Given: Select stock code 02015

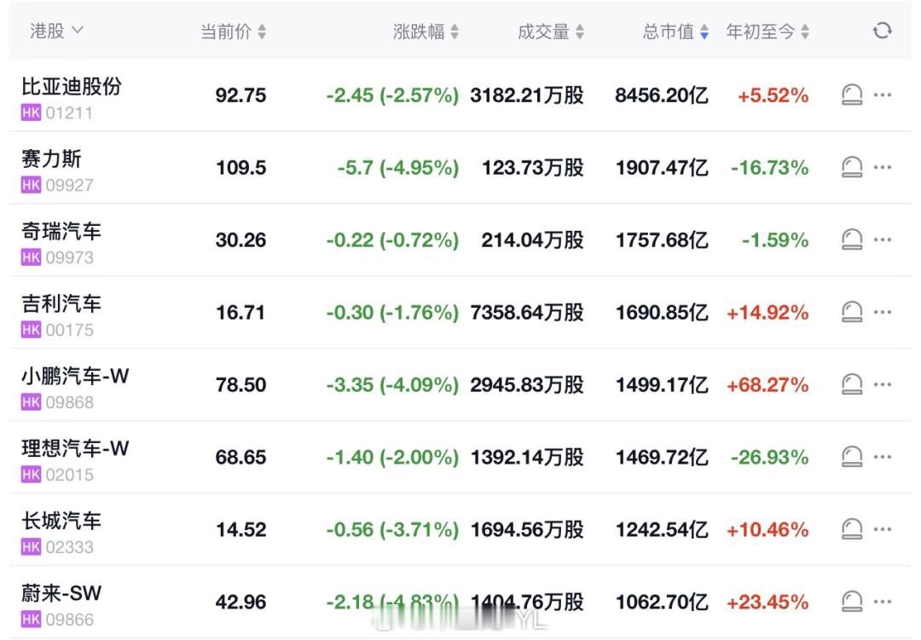Looking at the screenshot, I should pyautogui.click(x=69, y=475).
